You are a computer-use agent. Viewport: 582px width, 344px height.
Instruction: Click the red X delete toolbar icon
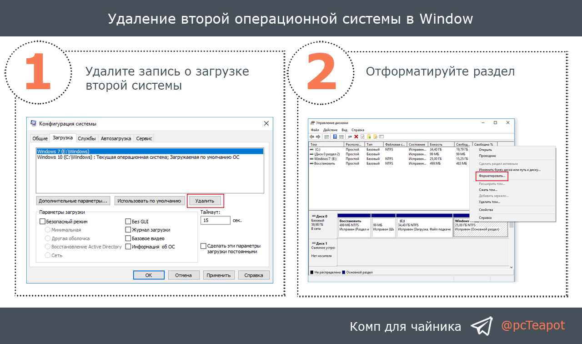(x=356, y=137)
